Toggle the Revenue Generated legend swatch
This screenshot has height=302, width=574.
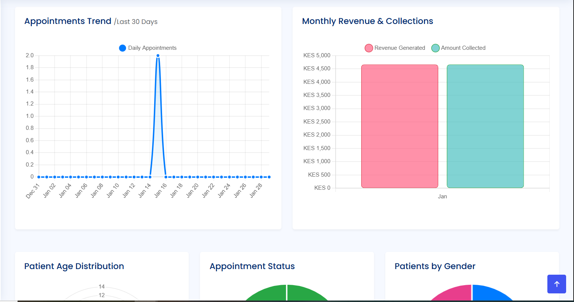pyautogui.click(x=369, y=48)
